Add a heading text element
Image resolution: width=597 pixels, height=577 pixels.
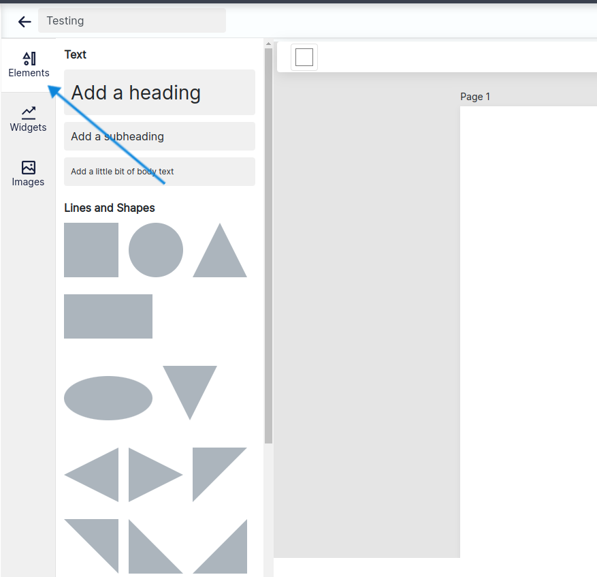(159, 93)
